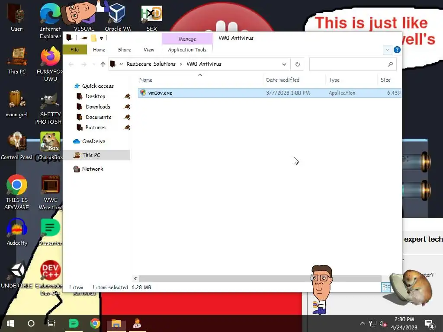This screenshot has height=332, width=443.
Task: Select Network in the navigation pane
Action: pyautogui.click(x=93, y=169)
